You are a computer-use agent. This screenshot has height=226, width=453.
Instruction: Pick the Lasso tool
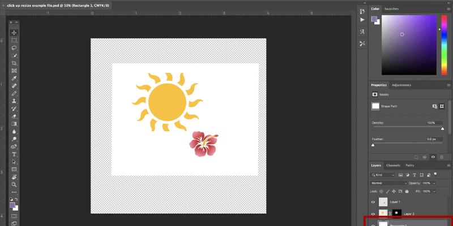click(14, 48)
